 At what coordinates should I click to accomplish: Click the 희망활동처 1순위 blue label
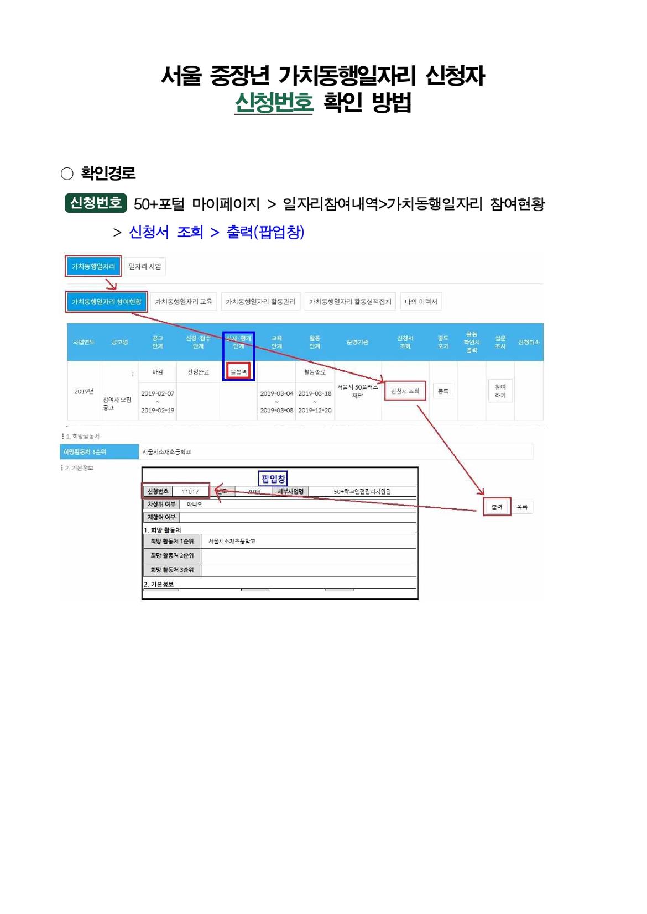pyautogui.click(x=99, y=451)
